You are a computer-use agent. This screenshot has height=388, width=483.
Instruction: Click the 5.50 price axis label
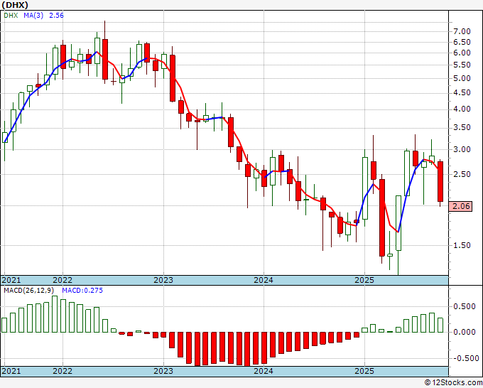(x=462, y=65)
